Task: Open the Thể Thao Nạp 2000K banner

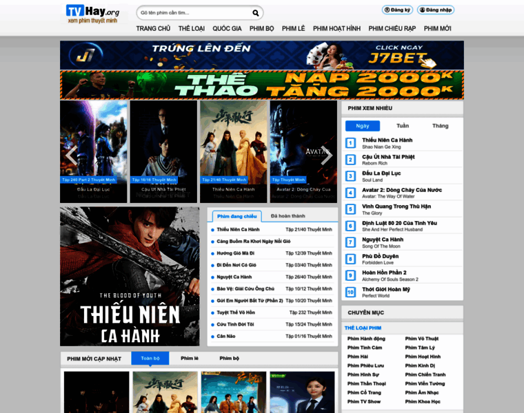Action: pyautogui.click(x=262, y=85)
